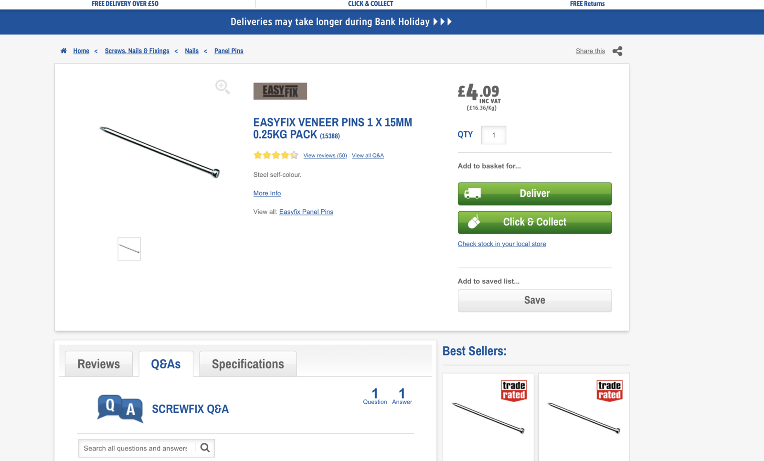Open the Reviews tab
Viewport: 764px width, 461px height.
point(99,364)
